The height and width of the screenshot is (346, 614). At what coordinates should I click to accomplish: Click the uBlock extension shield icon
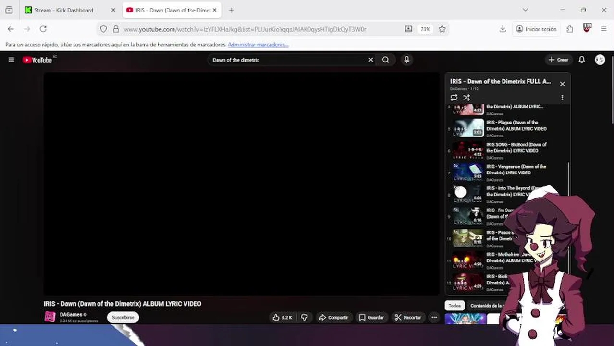587,28
